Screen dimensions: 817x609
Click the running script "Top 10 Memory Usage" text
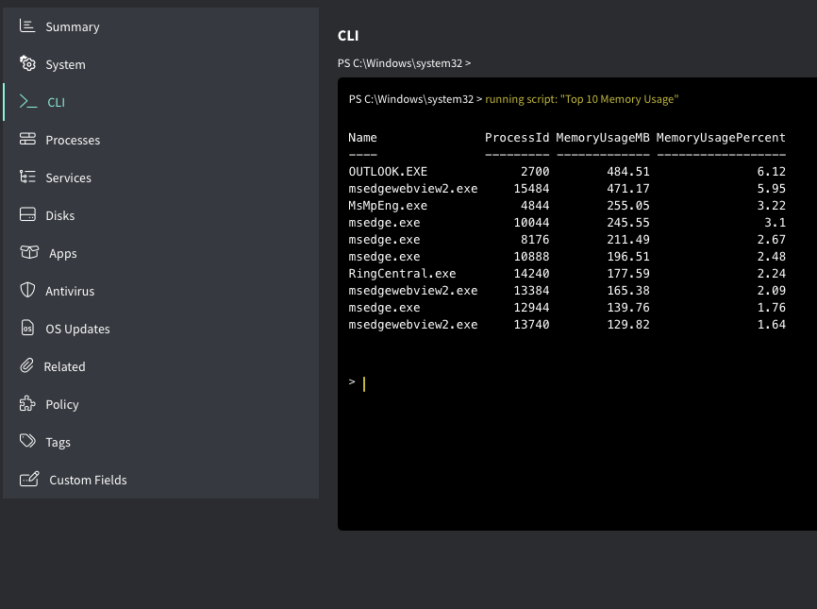click(581, 99)
